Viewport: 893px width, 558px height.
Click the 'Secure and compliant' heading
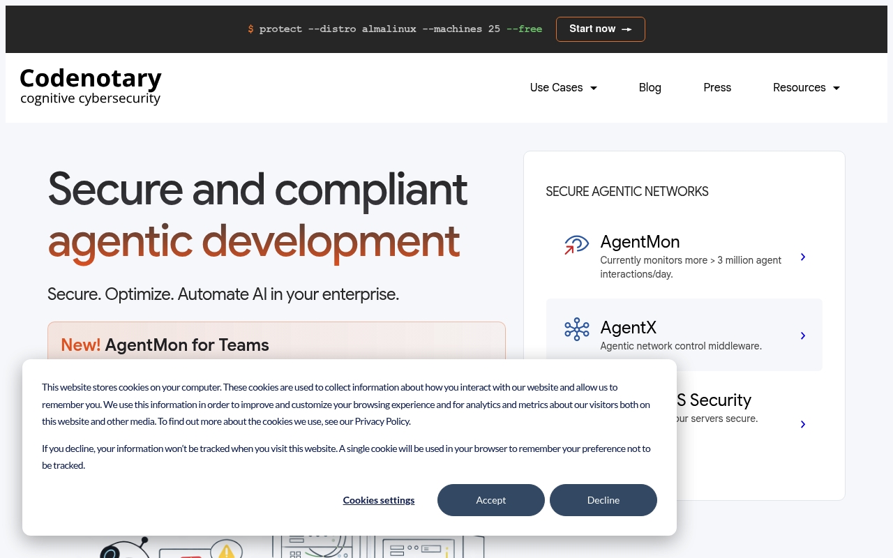(257, 189)
